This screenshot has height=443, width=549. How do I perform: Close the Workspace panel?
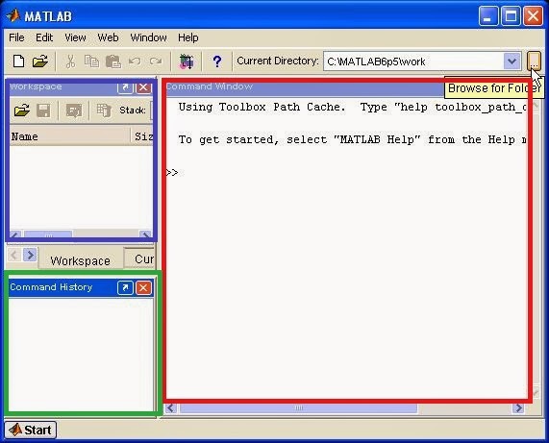(x=143, y=87)
